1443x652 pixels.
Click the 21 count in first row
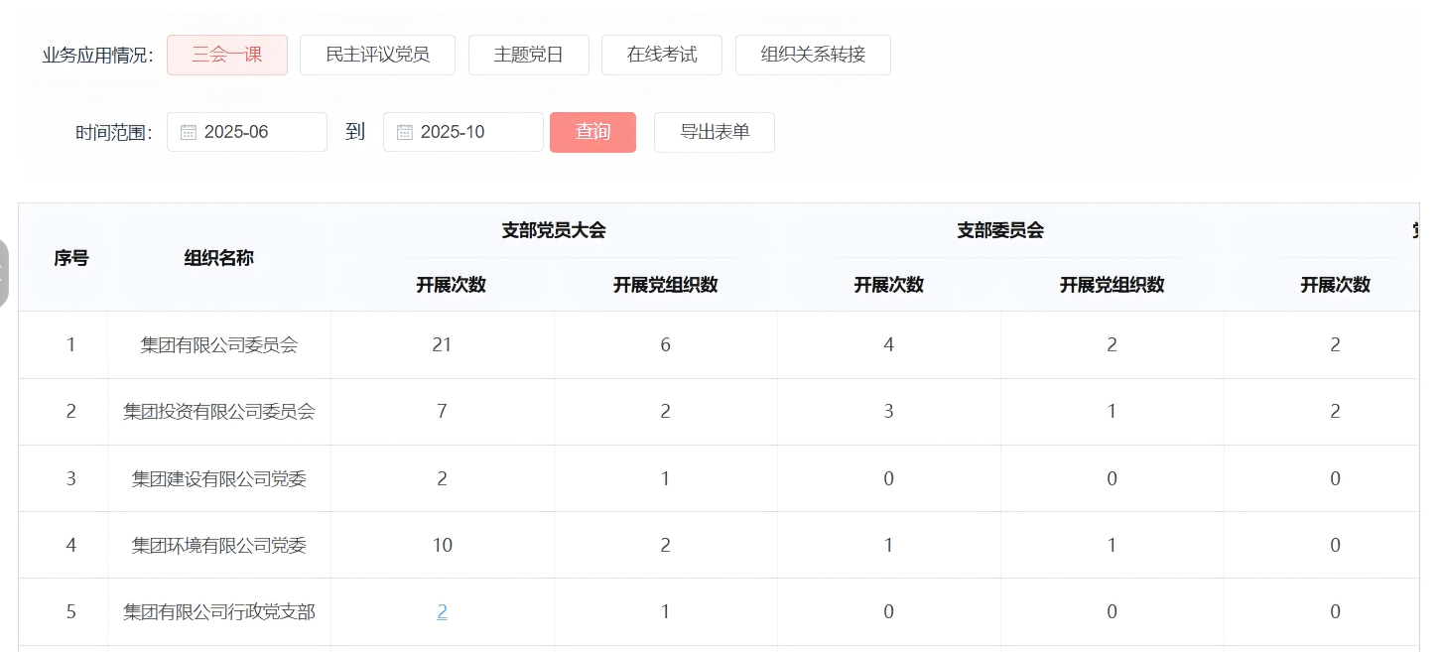point(442,345)
